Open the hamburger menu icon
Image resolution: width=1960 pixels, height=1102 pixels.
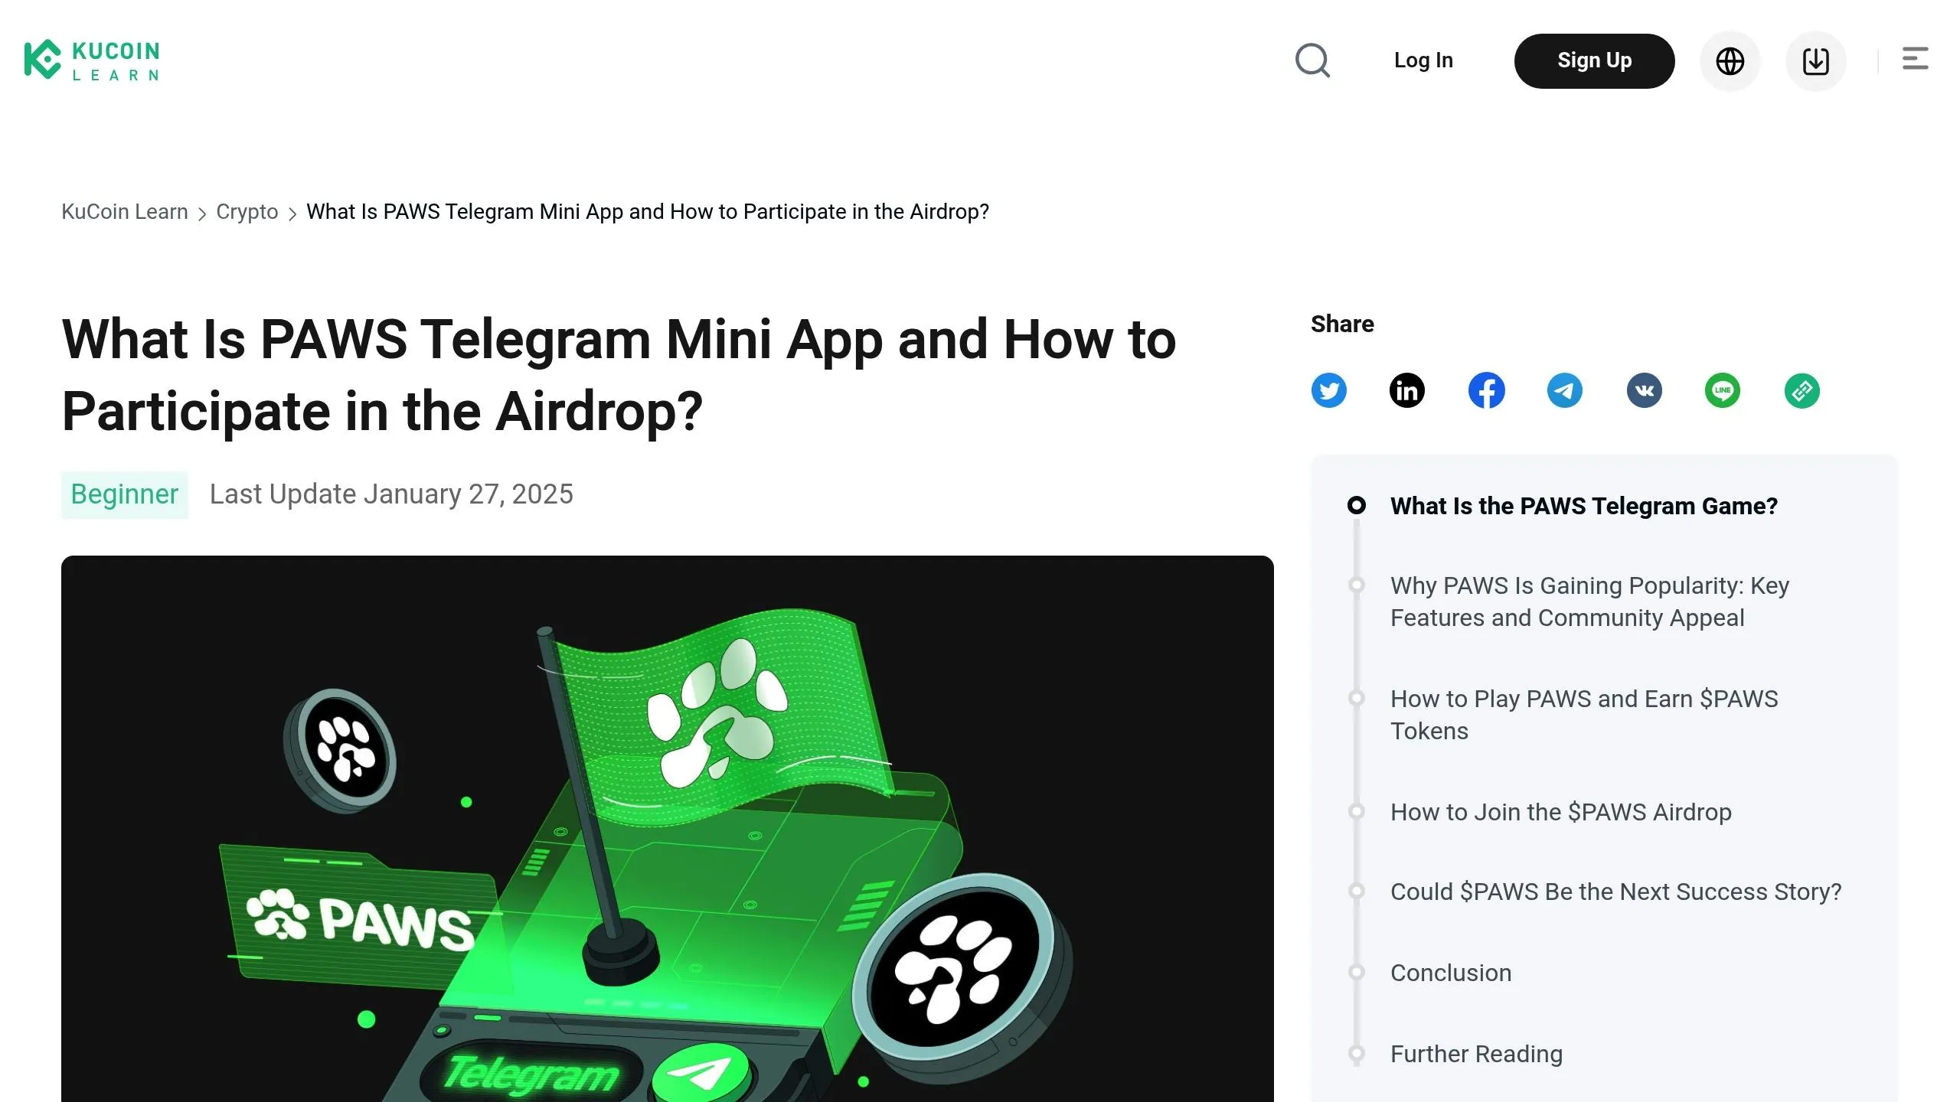[x=1915, y=59]
